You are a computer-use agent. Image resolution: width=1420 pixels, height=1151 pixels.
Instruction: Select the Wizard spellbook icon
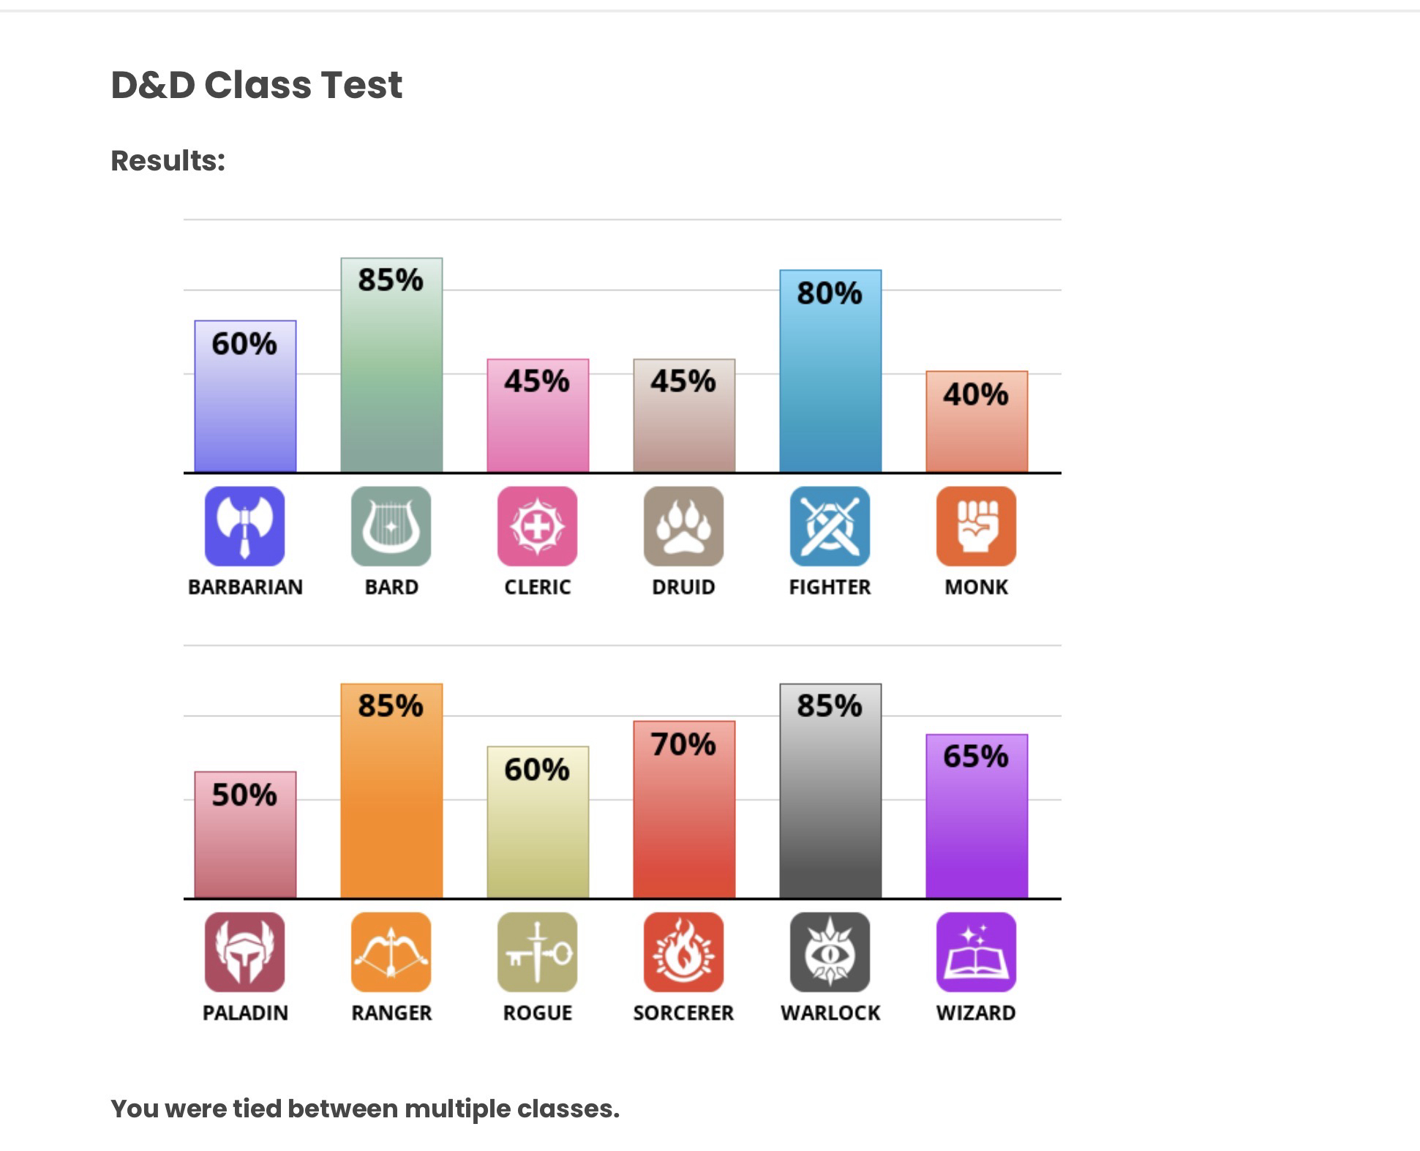[976, 952]
